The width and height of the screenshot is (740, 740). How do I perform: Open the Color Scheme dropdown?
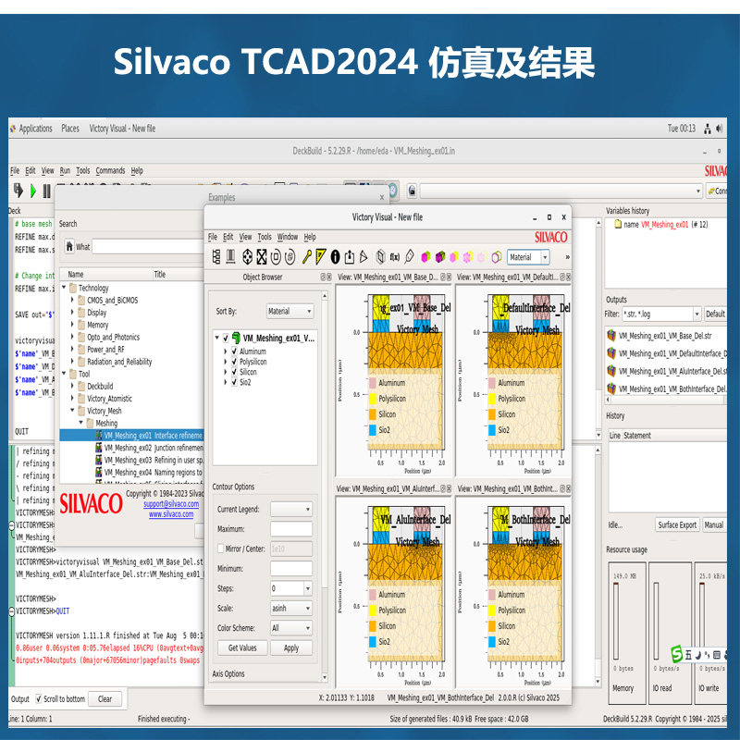[291, 628]
